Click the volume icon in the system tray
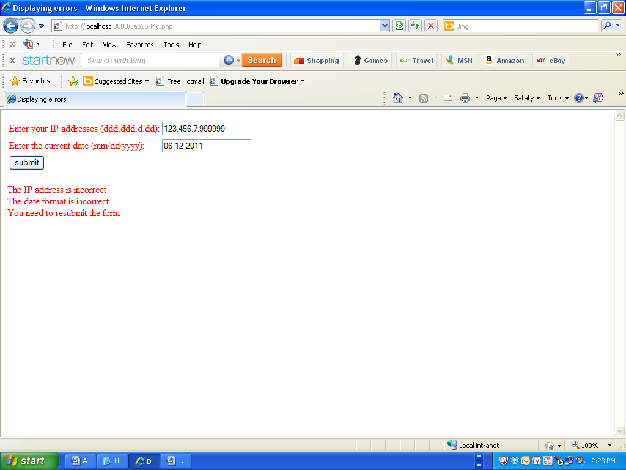 coord(579,461)
